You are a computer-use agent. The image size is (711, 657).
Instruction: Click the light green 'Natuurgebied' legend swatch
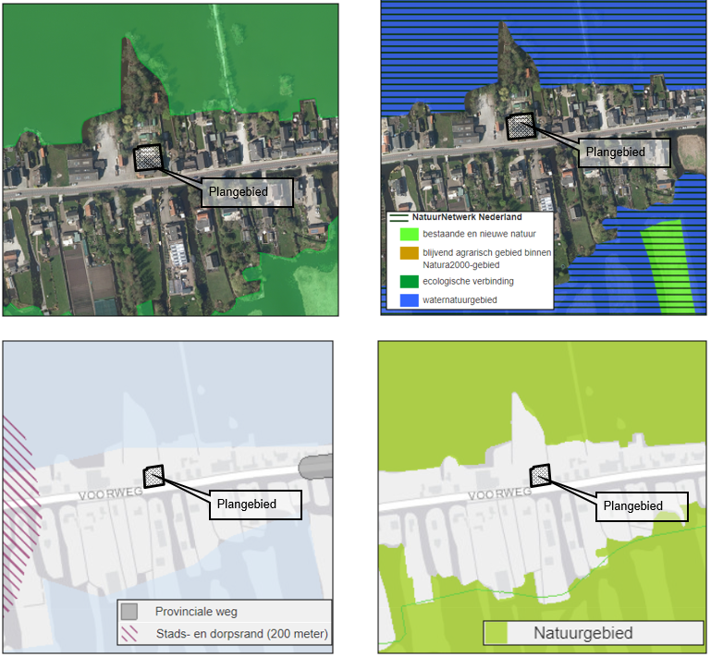pyautogui.click(x=496, y=634)
